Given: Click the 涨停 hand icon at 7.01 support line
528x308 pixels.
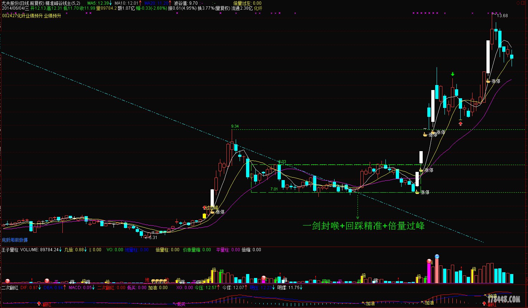Looking at the screenshot, I should pyautogui.click(x=417, y=192).
